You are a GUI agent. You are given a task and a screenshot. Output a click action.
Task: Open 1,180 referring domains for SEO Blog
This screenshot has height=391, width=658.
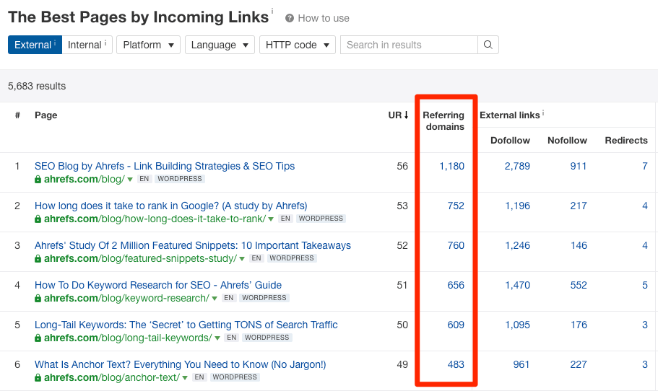(x=451, y=166)
